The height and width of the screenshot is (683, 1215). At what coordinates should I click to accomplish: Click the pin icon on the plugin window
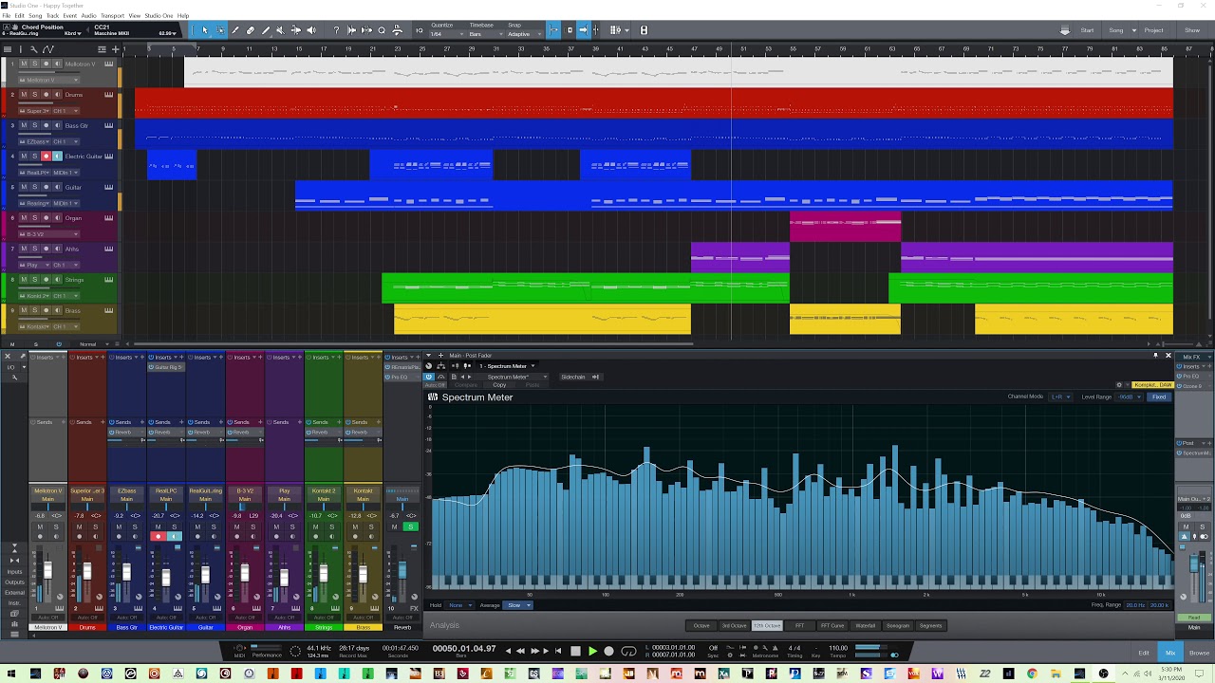[x=1155, y=356]
